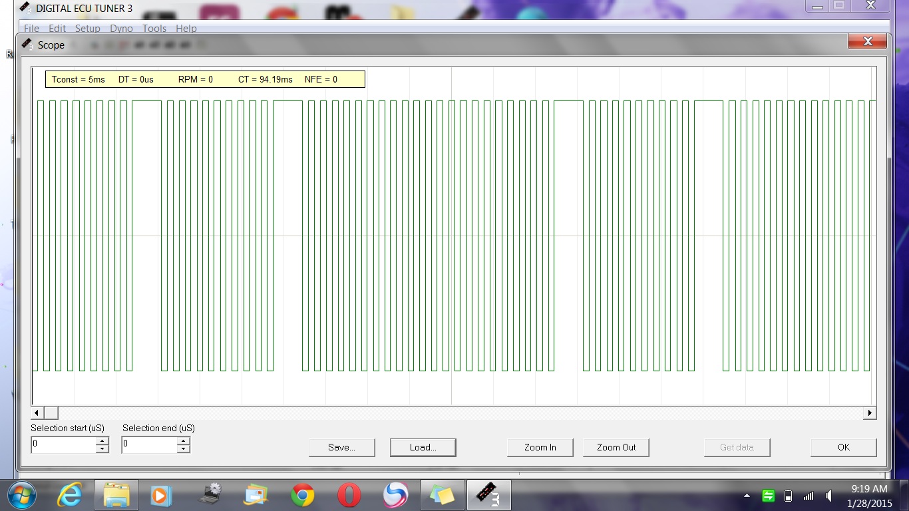Increase Selection end value with up arrow
Image resolution: width=909 pixels, height=511 pixels.
coord(183,441)
